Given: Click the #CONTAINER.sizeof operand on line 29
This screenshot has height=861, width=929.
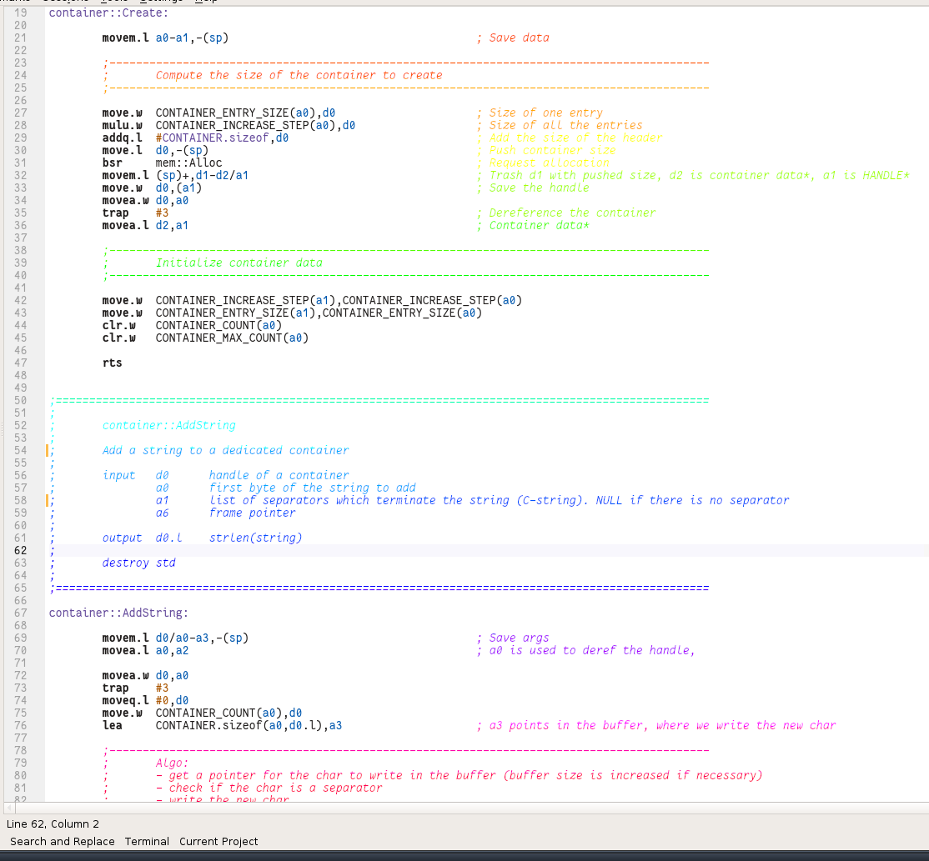Looking at the screenshot, I should click(x=213, y=138).
